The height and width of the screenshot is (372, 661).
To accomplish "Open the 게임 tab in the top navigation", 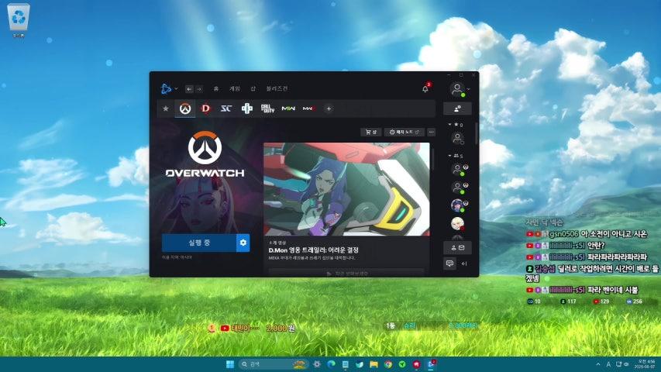I will coord(234,88).
